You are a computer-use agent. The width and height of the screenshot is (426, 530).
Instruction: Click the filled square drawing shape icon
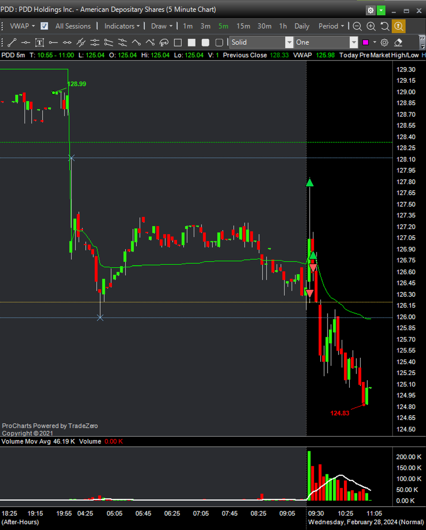pyautogui.click(x=192, y=42)
